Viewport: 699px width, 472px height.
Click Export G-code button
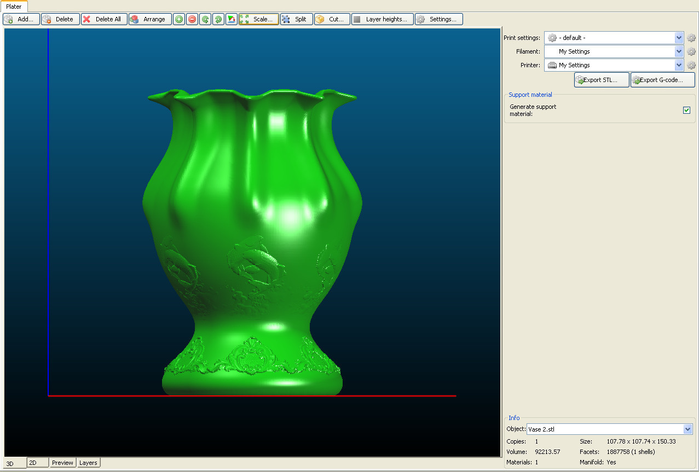[662, 80]
